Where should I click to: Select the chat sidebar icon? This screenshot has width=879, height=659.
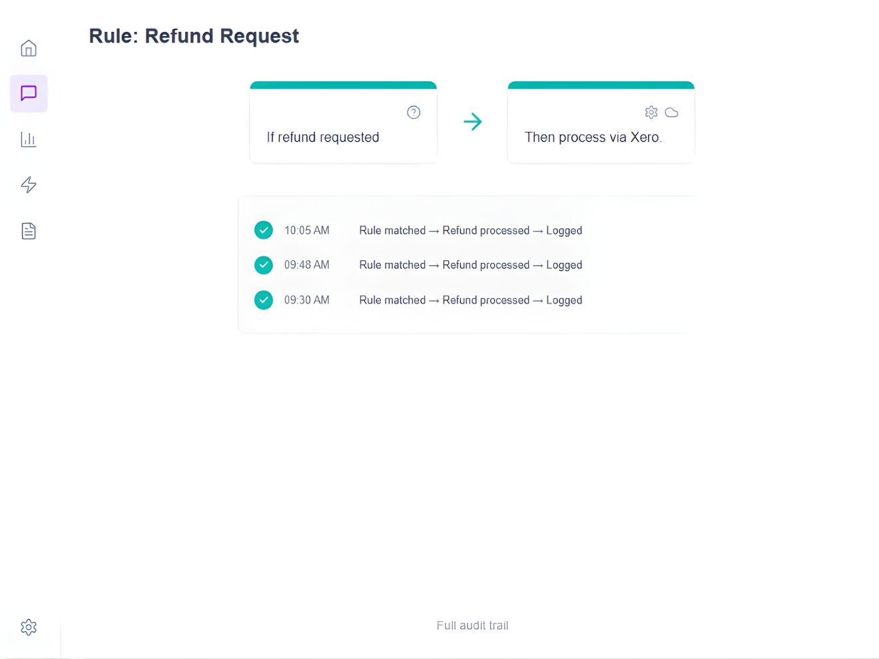point(28,93)
